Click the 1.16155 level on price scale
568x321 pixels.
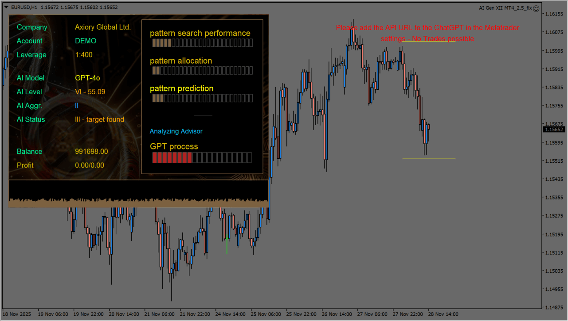click(x=554, y=14)
